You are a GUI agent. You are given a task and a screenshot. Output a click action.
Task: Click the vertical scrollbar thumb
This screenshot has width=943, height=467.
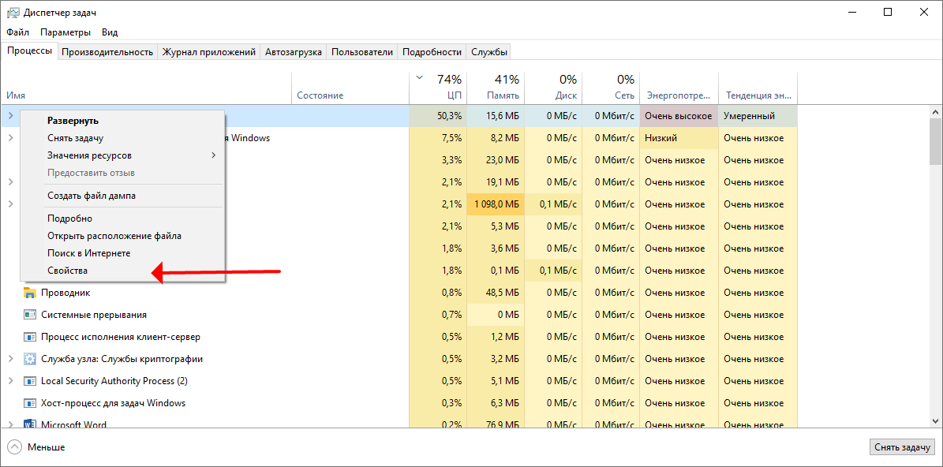935,140
